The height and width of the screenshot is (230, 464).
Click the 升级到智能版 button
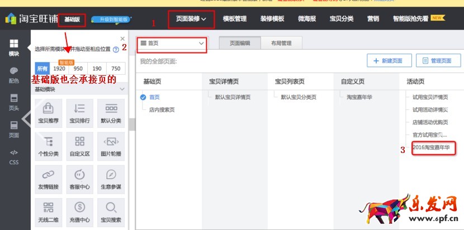(x=111, y=20)
